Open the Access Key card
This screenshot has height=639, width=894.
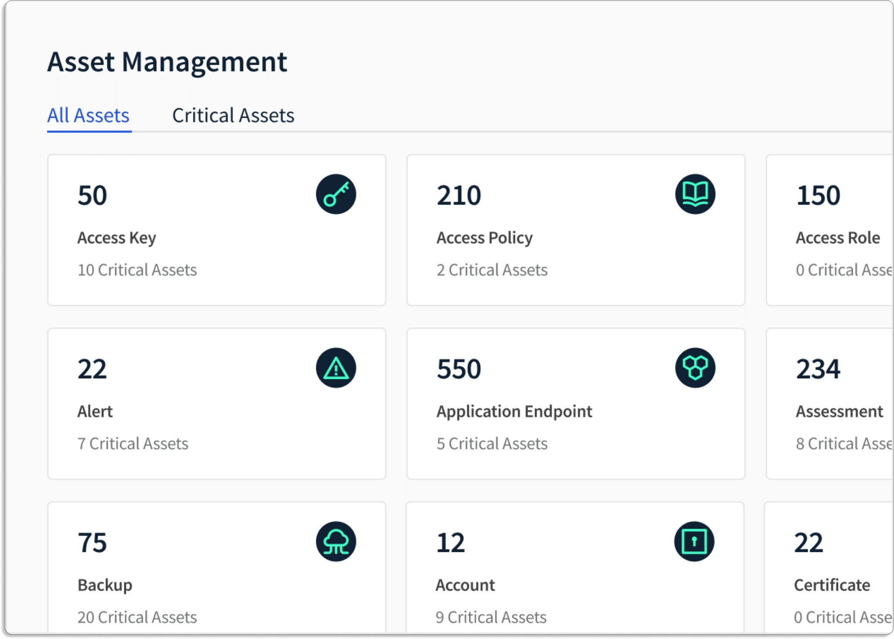pos(217,230)
